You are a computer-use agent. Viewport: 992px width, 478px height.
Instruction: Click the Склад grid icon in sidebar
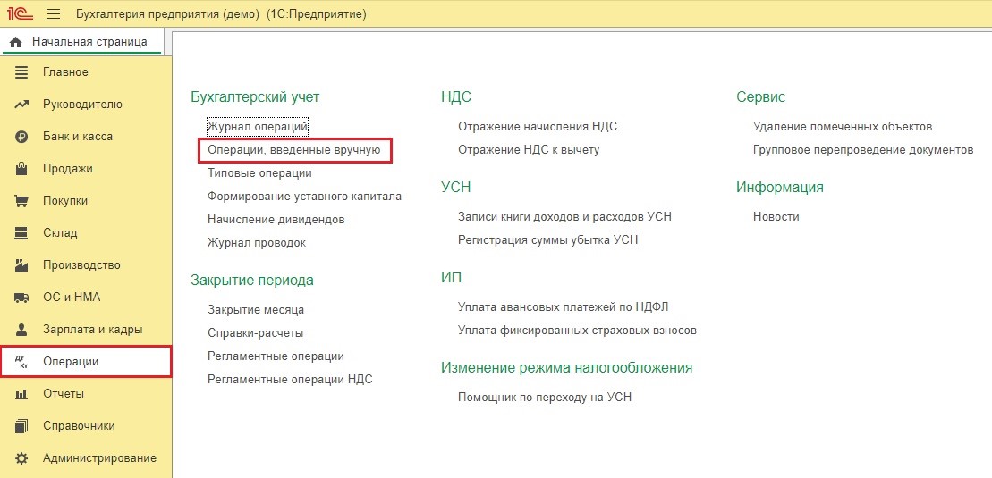click(x=22, y=233)
